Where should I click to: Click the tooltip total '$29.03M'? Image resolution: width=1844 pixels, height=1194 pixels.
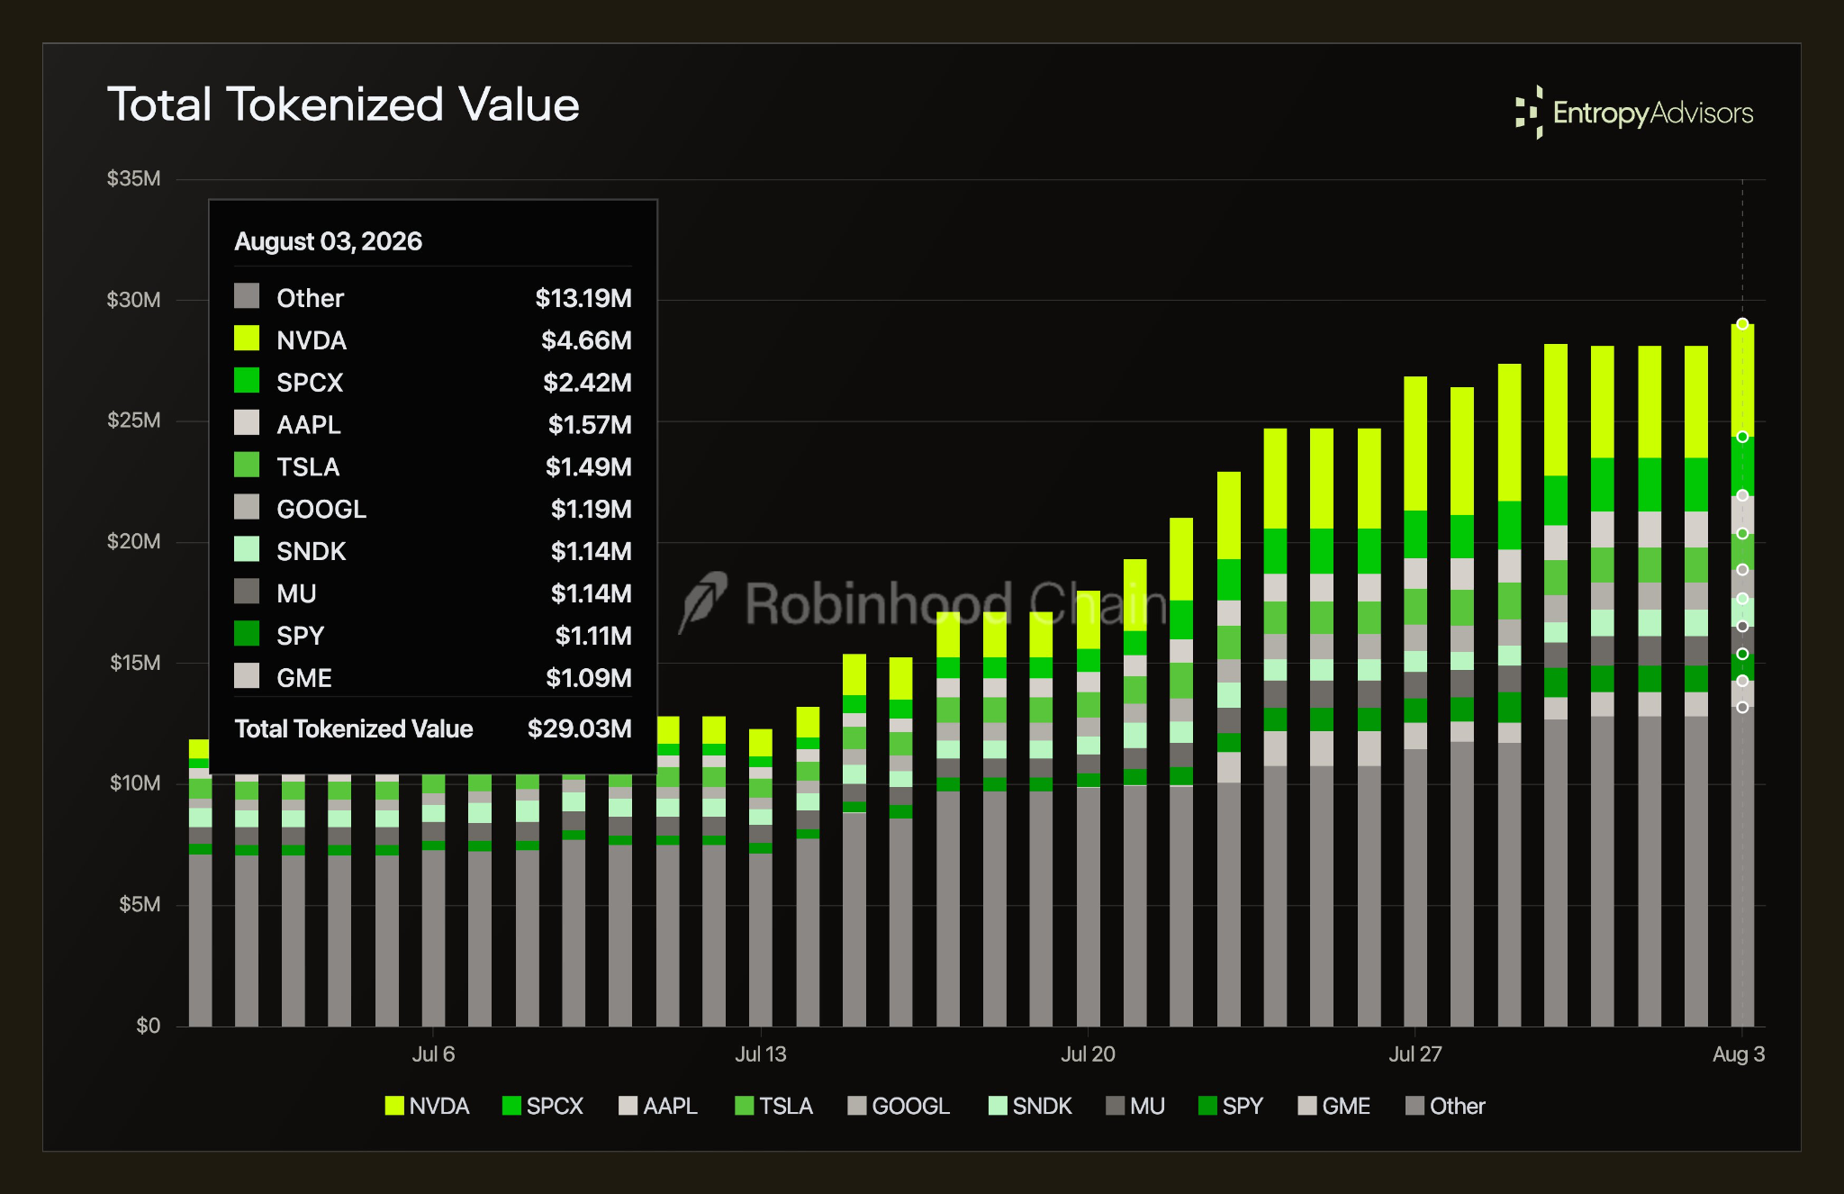coord(580,728)
